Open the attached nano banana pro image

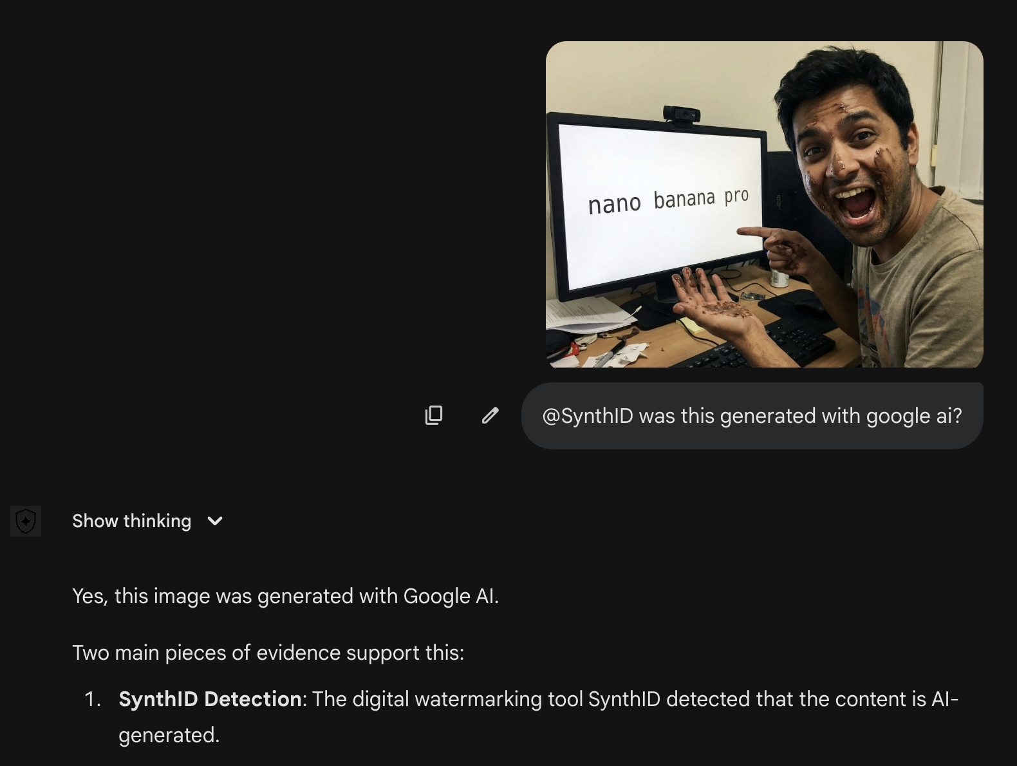(765, 205)
